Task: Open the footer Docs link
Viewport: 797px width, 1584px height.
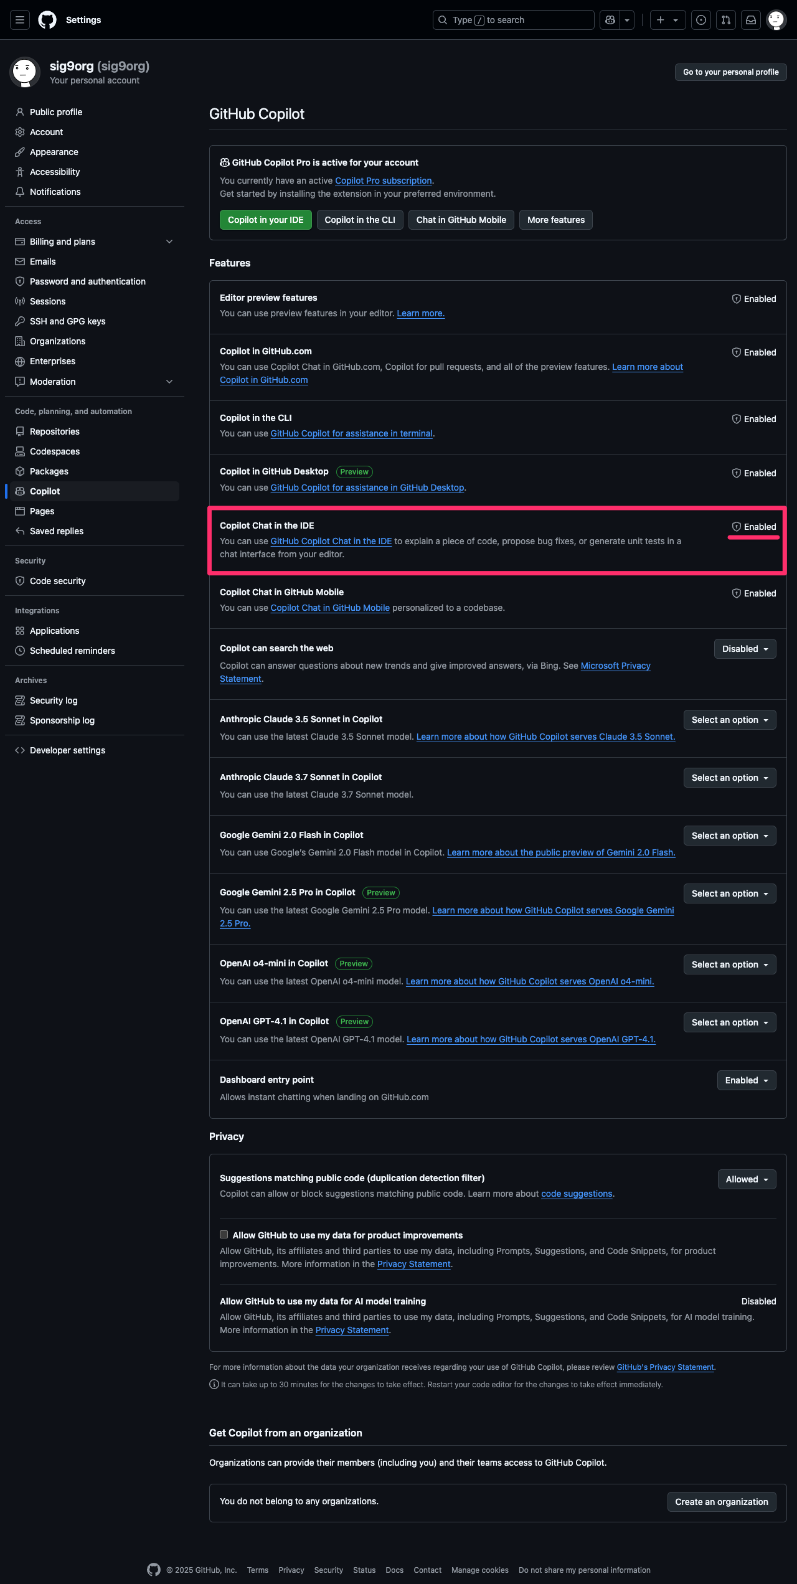Action: click(395, 1570)
